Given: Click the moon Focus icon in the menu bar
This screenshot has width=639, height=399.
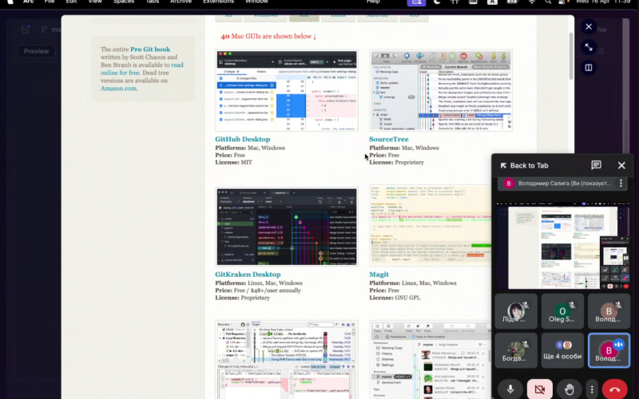Looking at the screenshot, I should tap(436, 2).
